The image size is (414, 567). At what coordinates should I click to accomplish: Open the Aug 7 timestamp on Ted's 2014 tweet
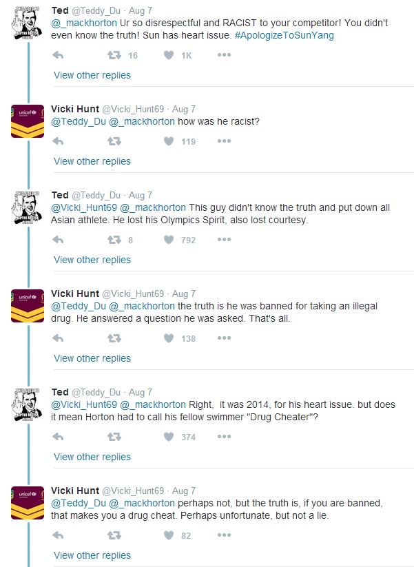[x=141, y=392]
